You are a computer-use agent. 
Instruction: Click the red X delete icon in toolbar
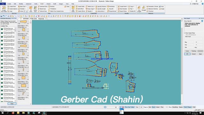click(x=39, y=16)
